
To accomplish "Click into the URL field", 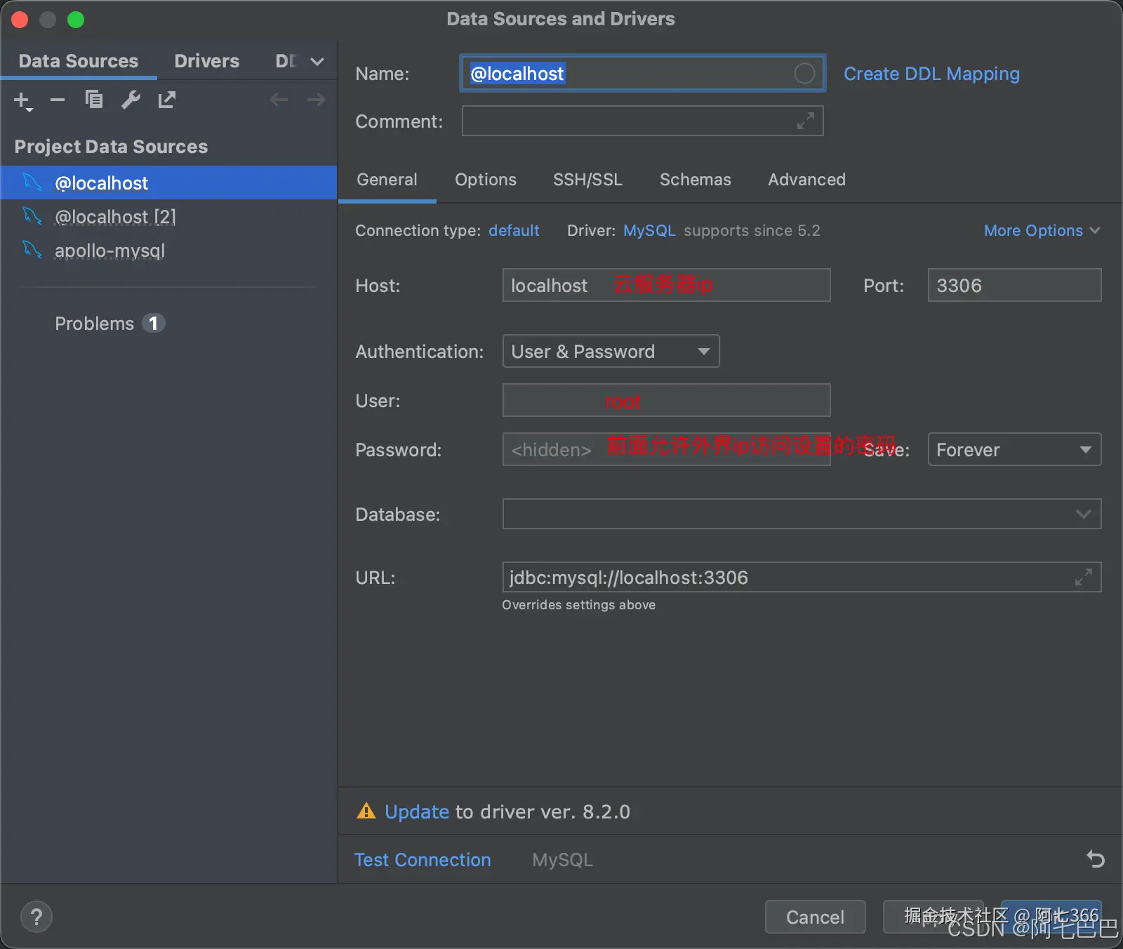I will tap(802, 577).
